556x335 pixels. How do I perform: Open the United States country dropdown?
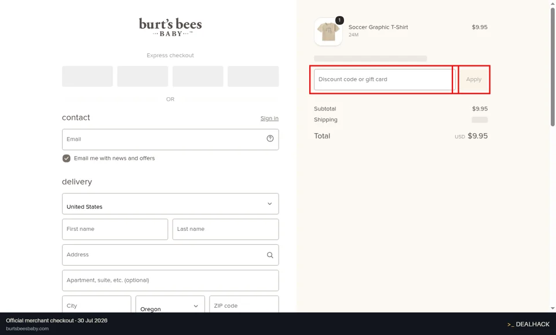tap(170, 204)
